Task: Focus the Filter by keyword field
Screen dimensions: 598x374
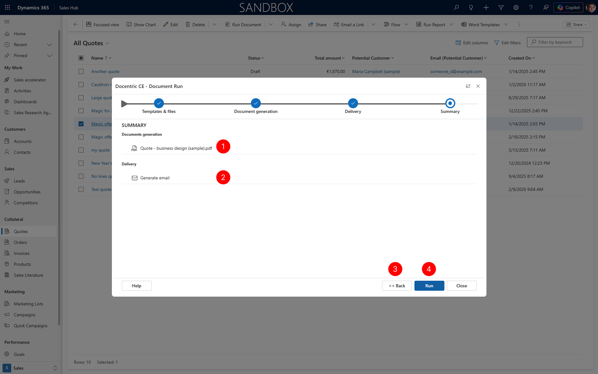Action: point(555,42)
